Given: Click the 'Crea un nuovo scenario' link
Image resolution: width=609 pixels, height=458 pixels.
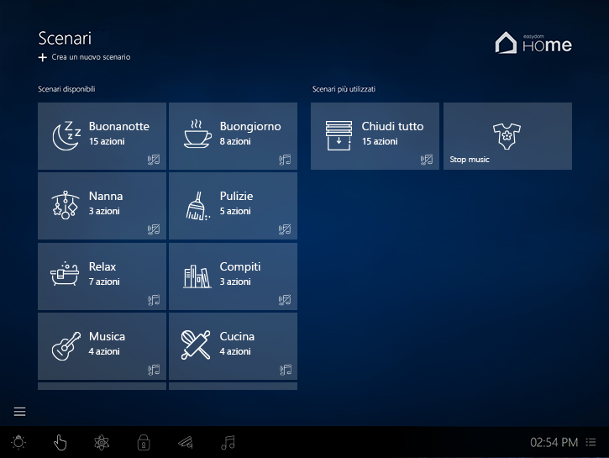Looking at the screenshot, I should (91, 57).
